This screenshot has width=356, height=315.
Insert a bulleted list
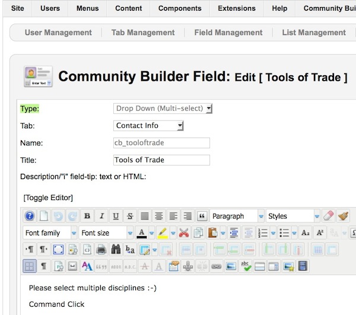(284, 233)
